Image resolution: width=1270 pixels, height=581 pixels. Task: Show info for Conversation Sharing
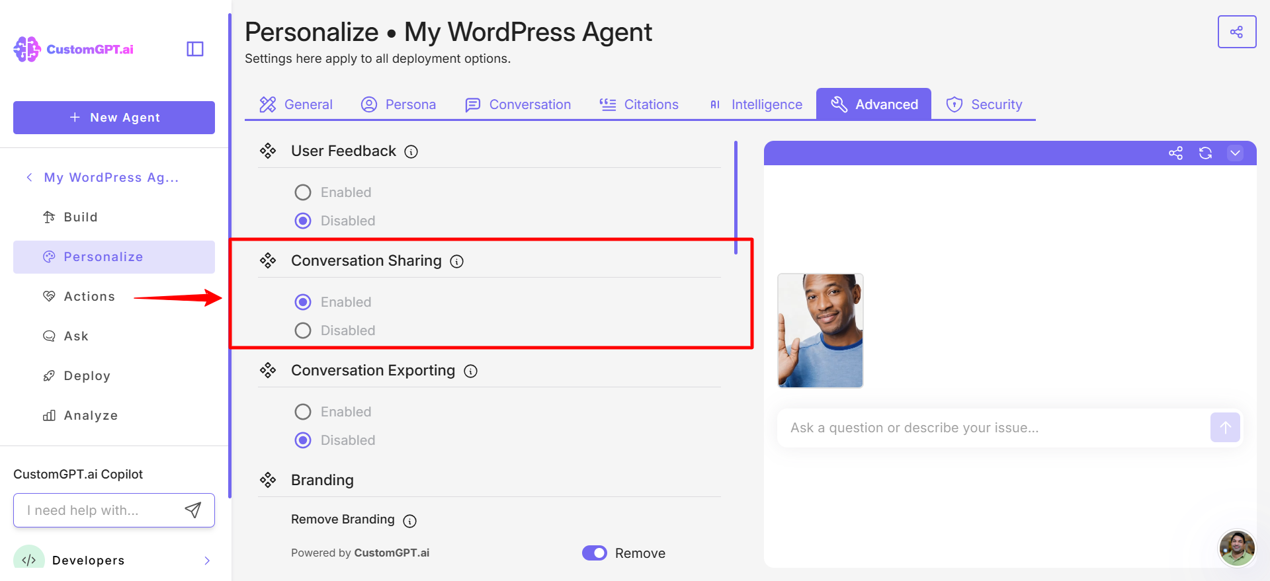pyautogui.click(x=457, y=262)
